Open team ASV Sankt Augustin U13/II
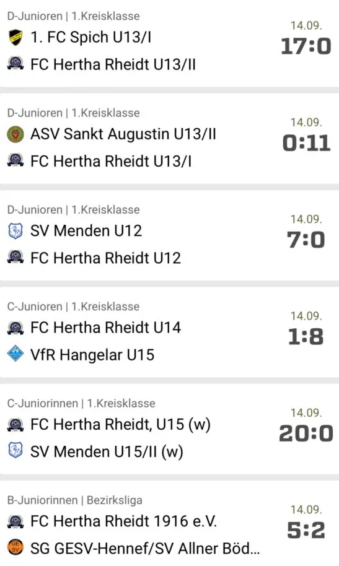 click(x=123, y=134)
